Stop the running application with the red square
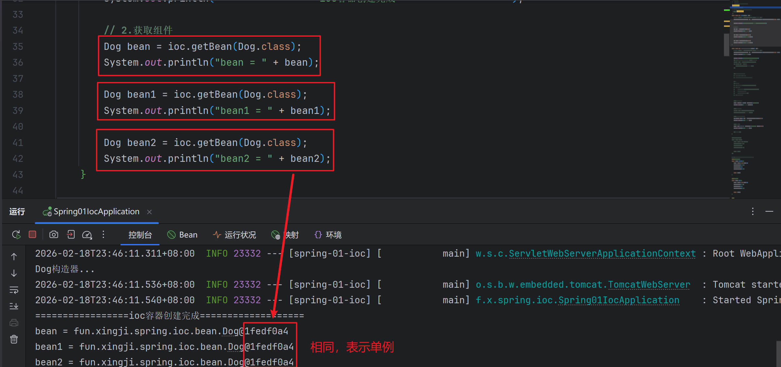Image resolution: width=781 pixels, height=367 pixels. click(32, 235)
